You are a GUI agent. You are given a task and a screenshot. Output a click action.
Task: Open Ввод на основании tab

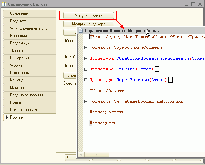coord(30,95)
